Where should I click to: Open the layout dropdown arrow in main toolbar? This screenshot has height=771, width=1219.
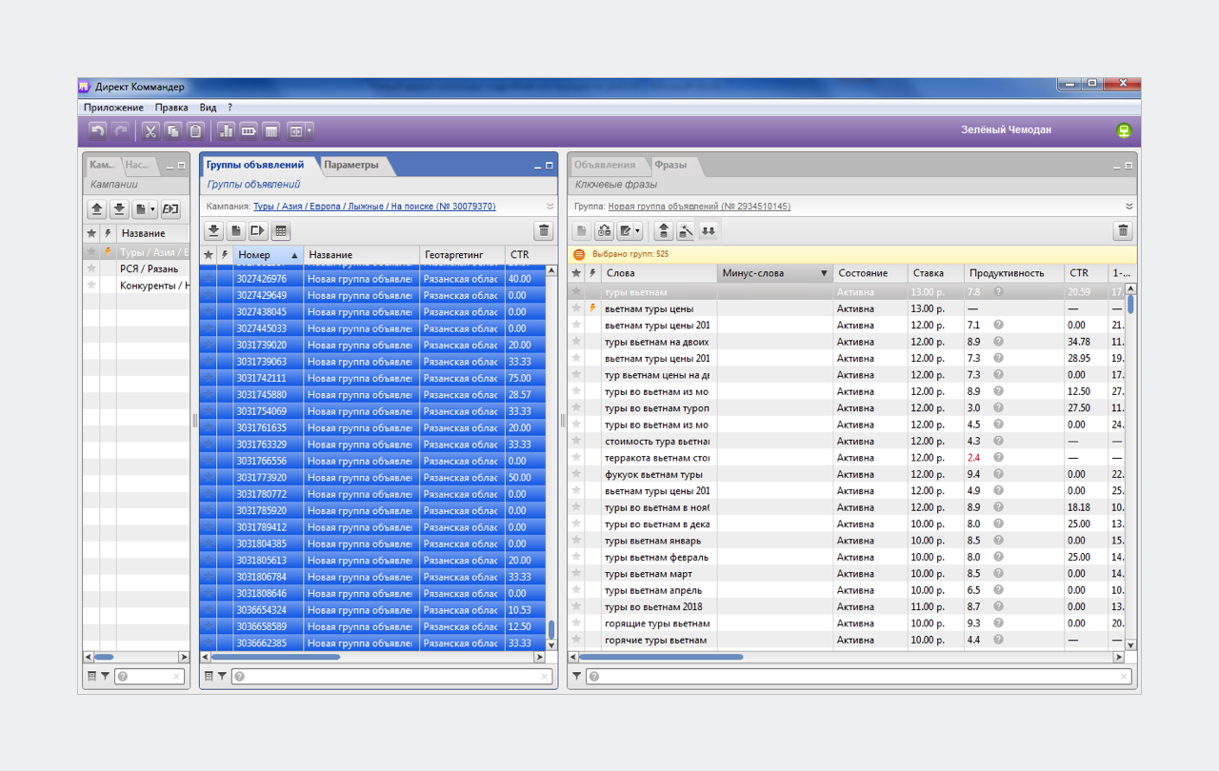309,130
